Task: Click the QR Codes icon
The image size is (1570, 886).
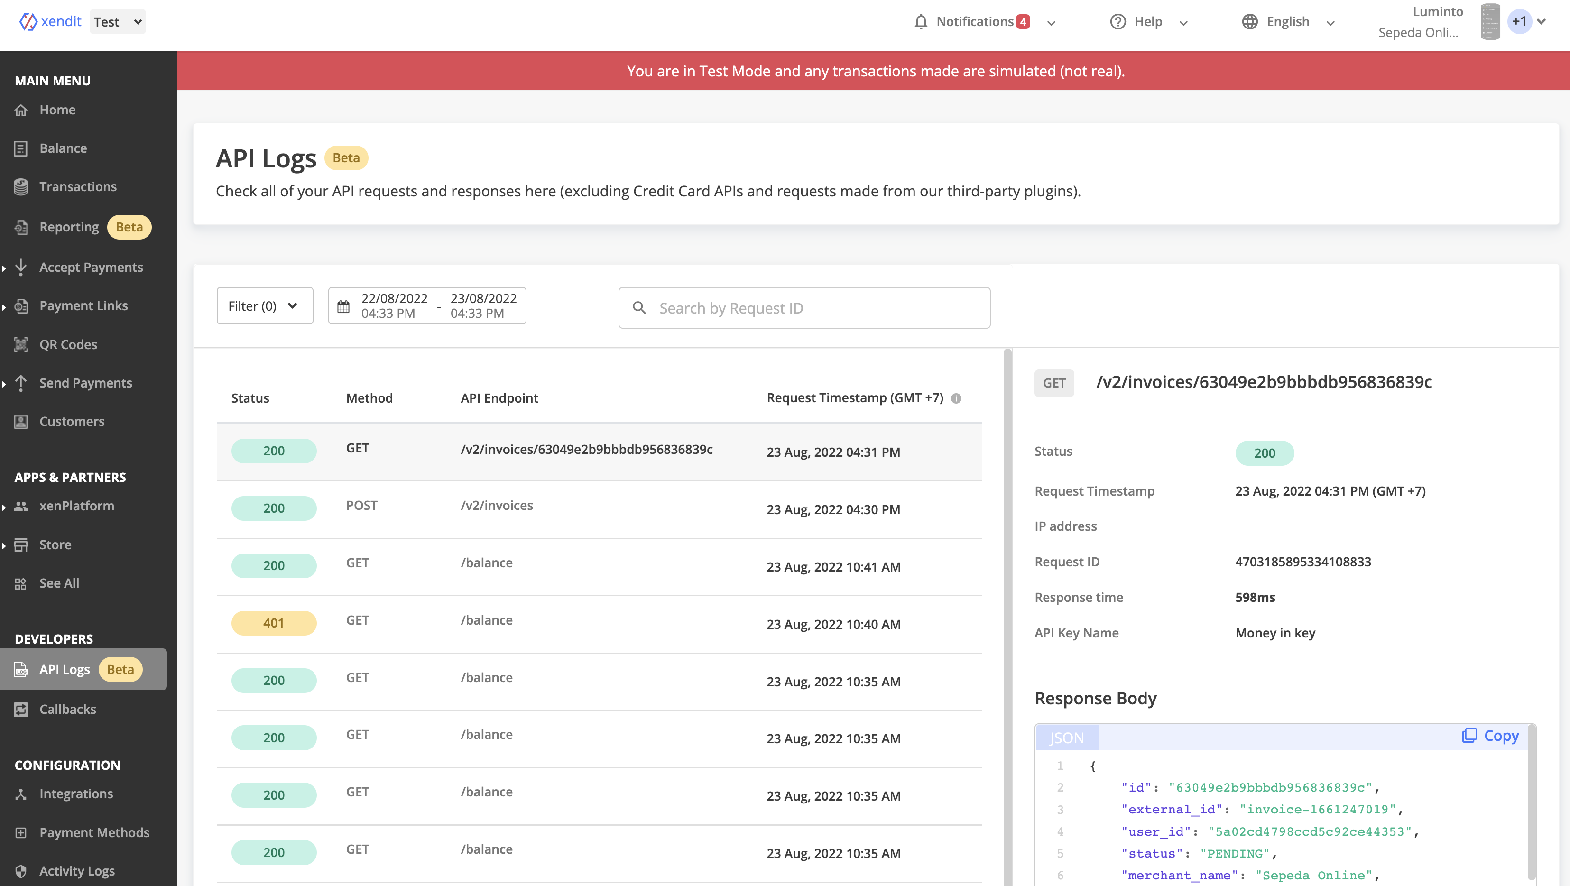Action: point(21,344)
